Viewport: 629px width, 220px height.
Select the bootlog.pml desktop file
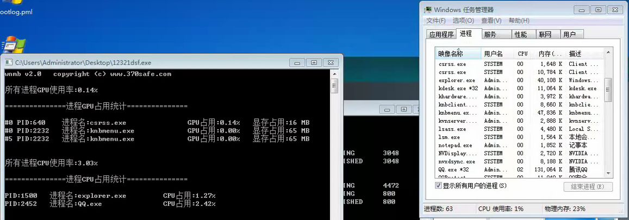click(x=16, y=12)
